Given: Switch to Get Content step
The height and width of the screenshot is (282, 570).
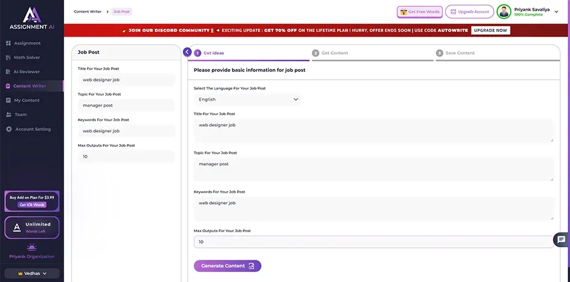Looking at the screenshot, I should [334, 53].
